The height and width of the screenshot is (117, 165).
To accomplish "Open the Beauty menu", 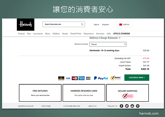I will point(65,34).
